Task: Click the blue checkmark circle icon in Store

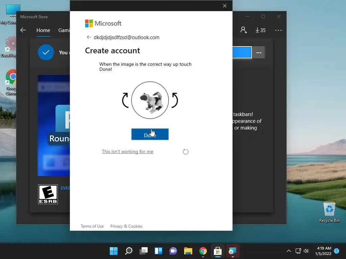Action: pyautogui.click(x=46, y=52)
